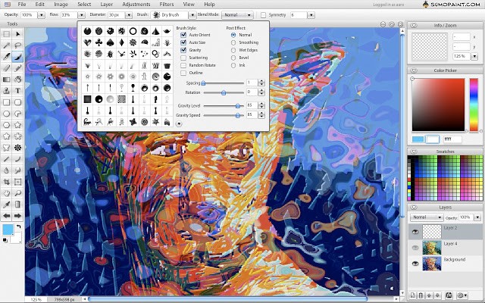Viewport: 485px width, 303px height.
Task: Hide the Background layer with eye icon
Action: click(x=415, y=264)
